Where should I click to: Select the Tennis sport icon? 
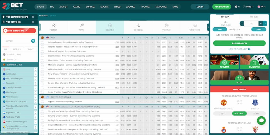click(x=82, y=26)
